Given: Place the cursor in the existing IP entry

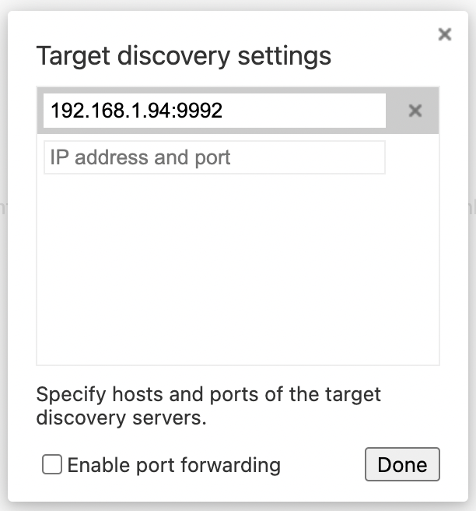Looking at the screenshot, I should tap(214, 111).
